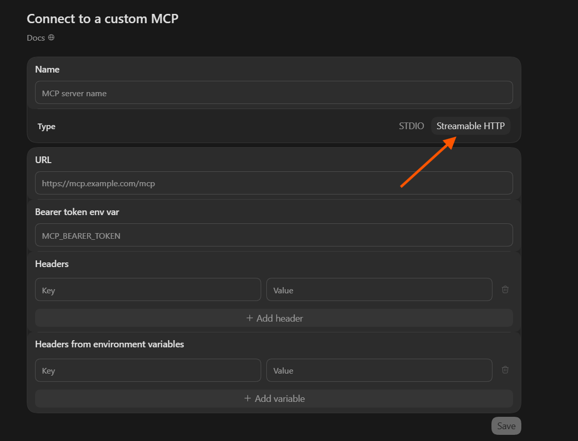Viewport: 578px width, 441px height.
Task: Click the Type label
Action: (46, 127)
